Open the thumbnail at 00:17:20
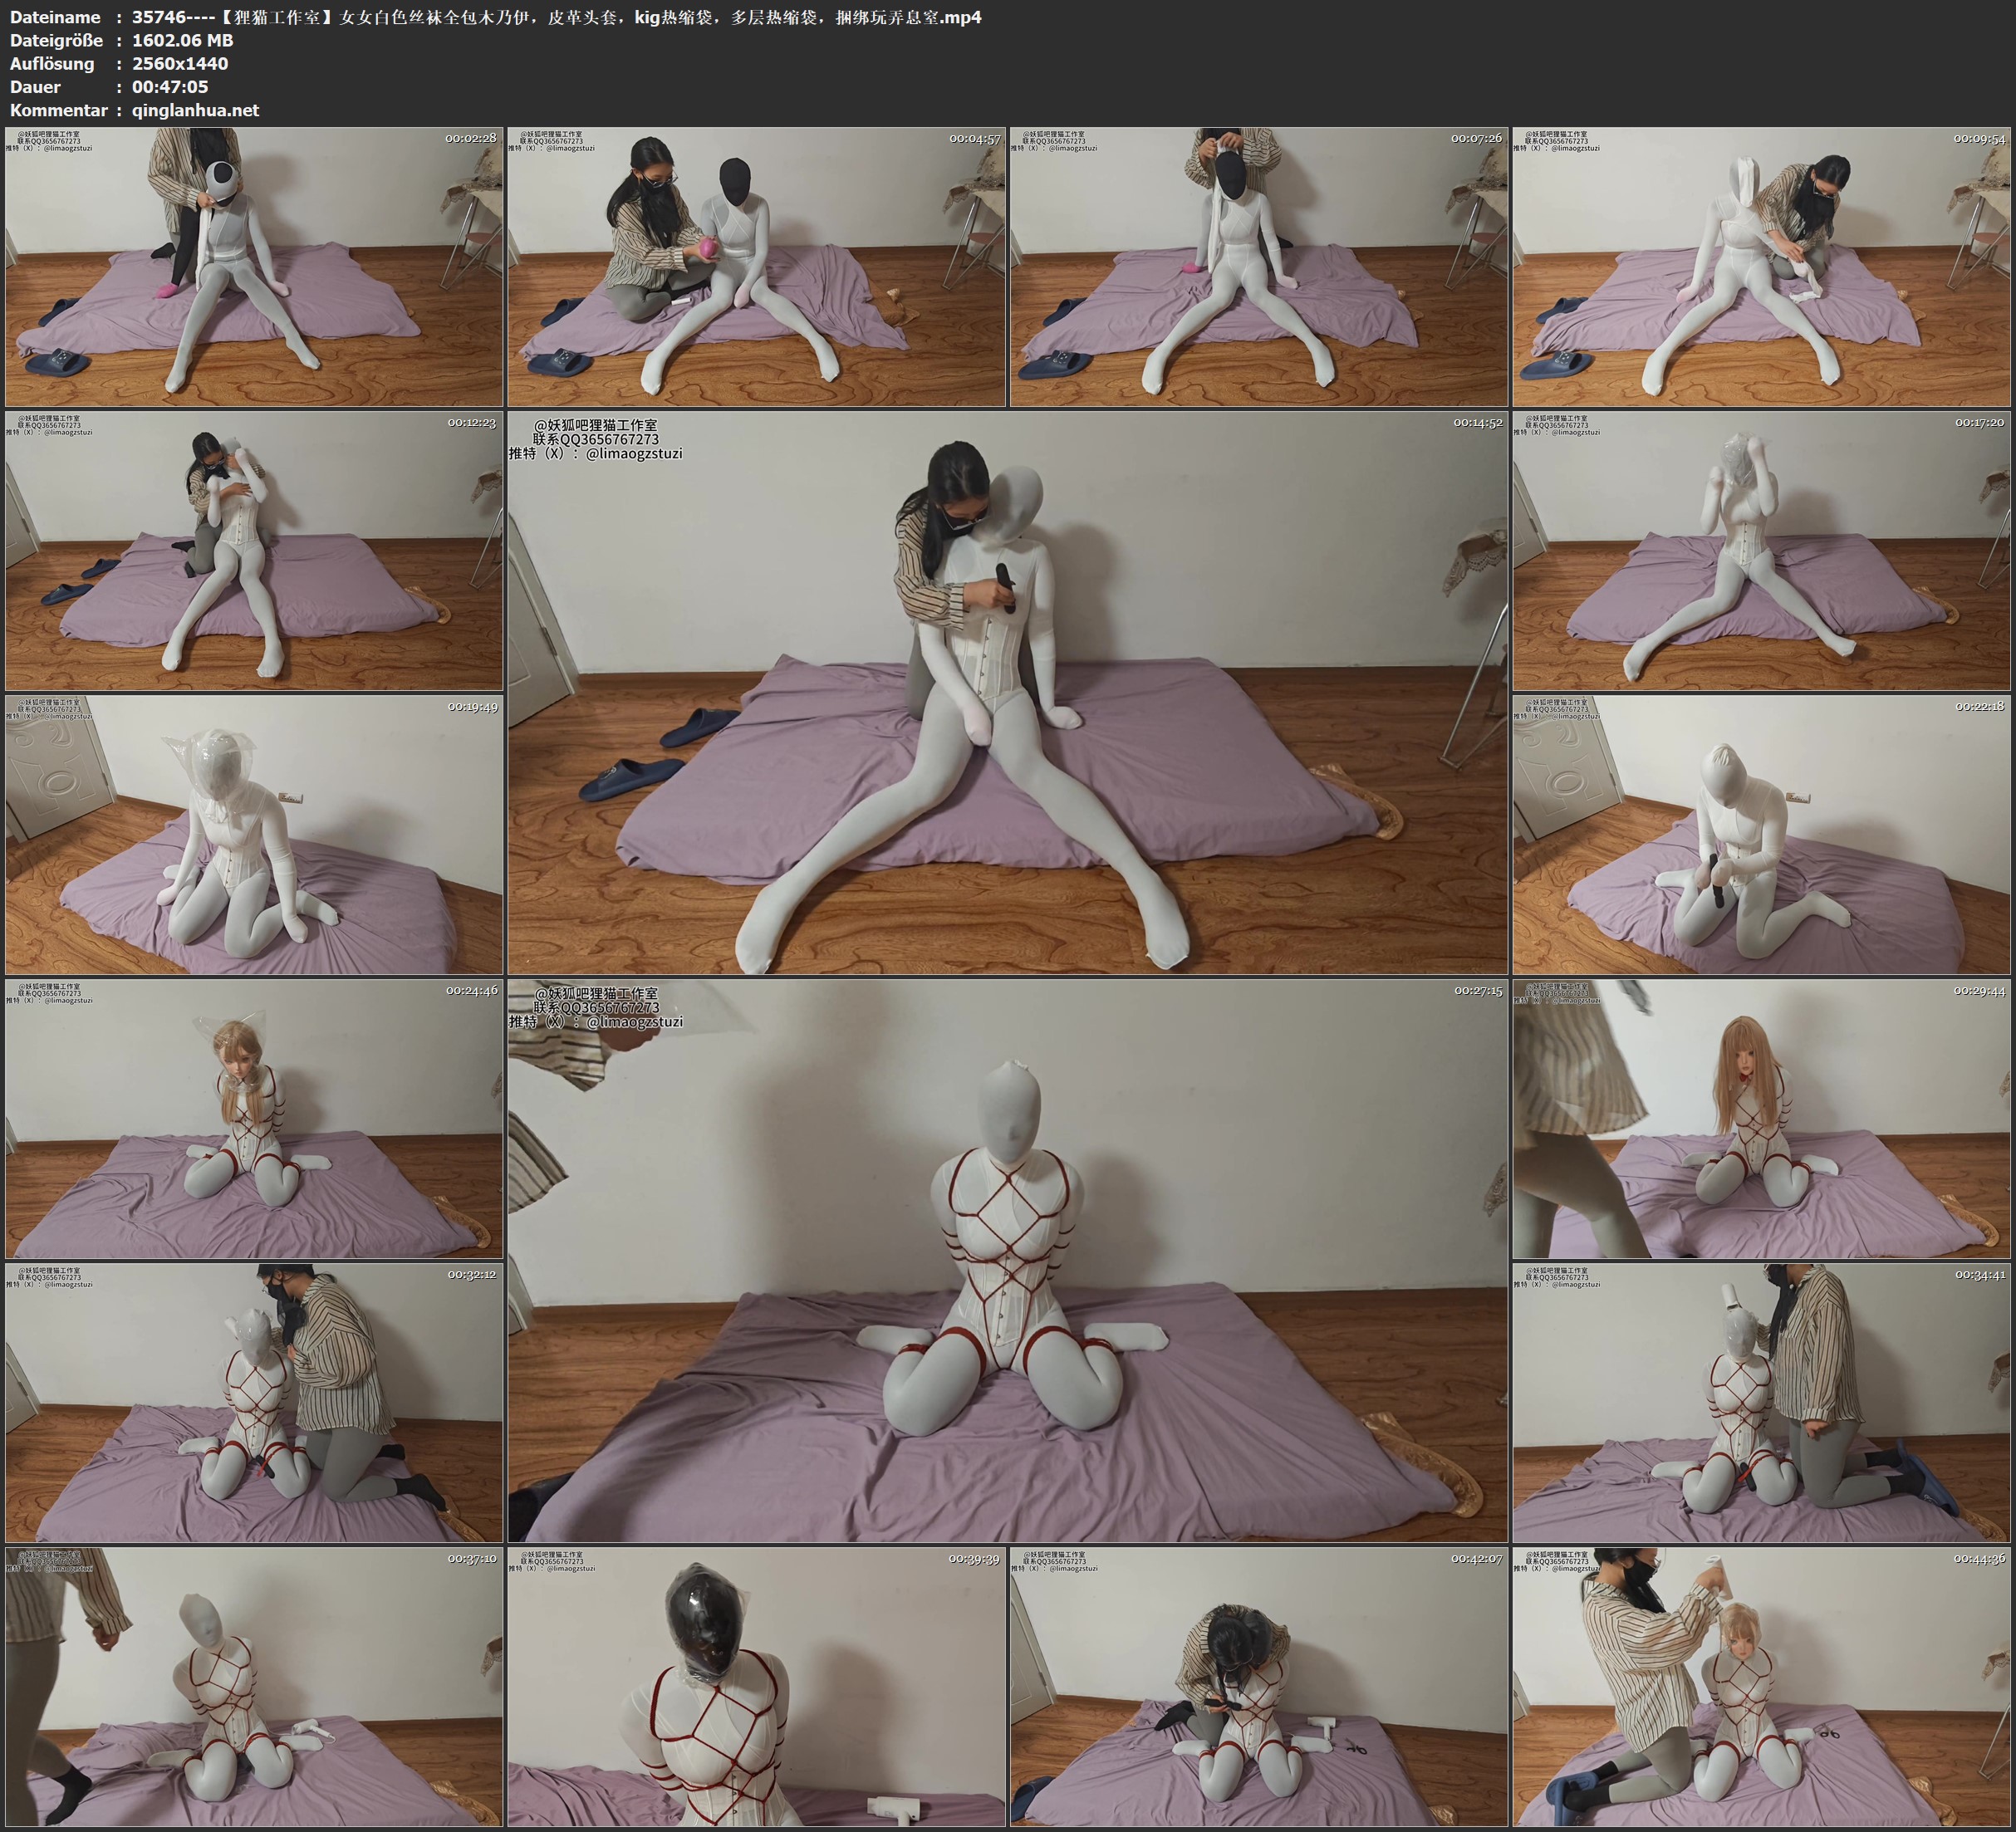The width and height of the screenshot is (2016, 1832). (x=1761, y=550)
